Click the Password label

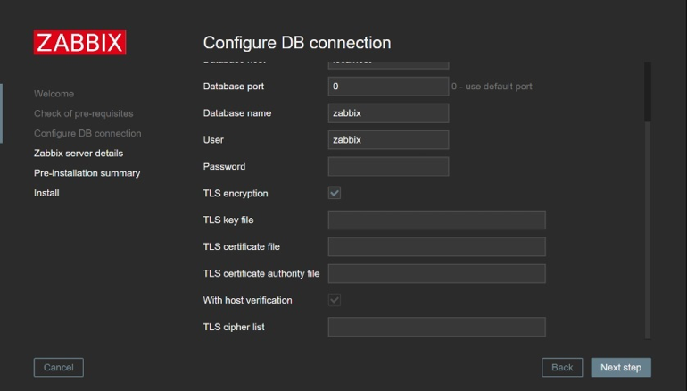point(224,167)
